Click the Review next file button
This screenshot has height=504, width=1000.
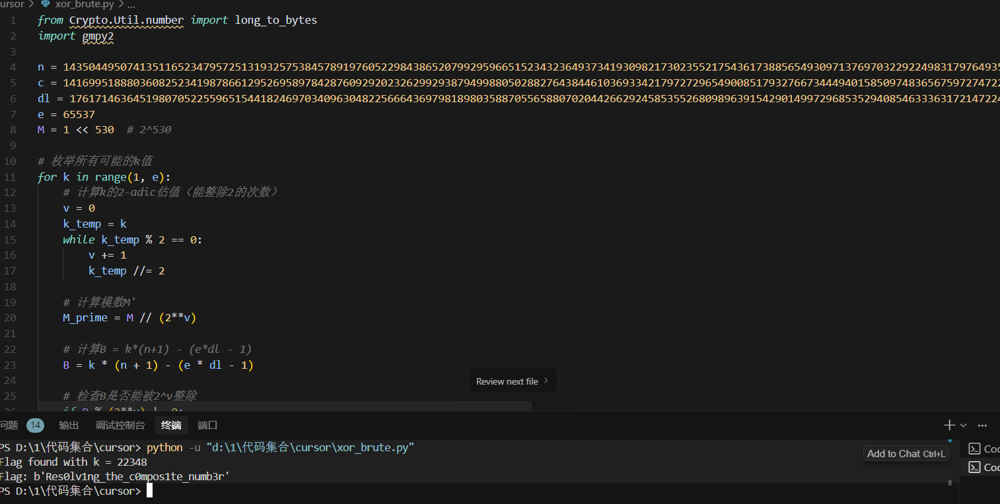[x=513, y=381]
